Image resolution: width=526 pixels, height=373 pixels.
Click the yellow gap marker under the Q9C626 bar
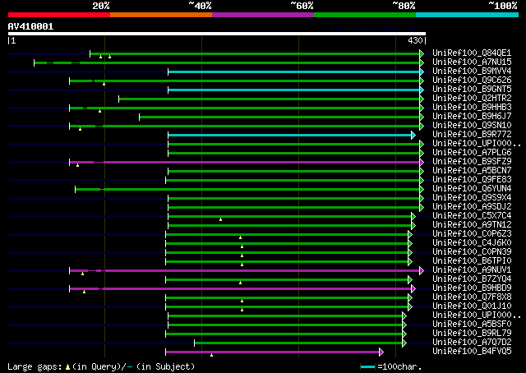(104, 84)
